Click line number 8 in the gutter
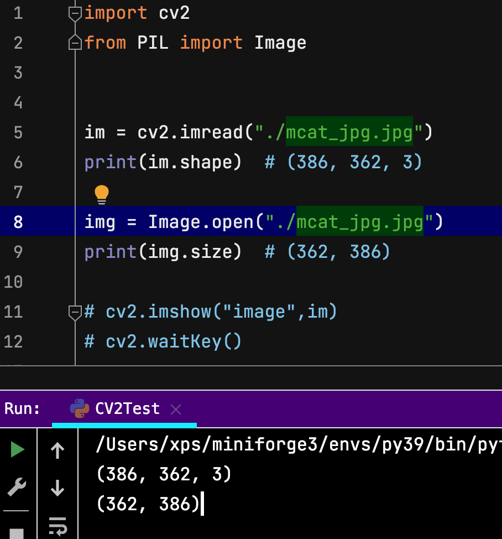This screenshot has height=539, width=502. [18, 222]
